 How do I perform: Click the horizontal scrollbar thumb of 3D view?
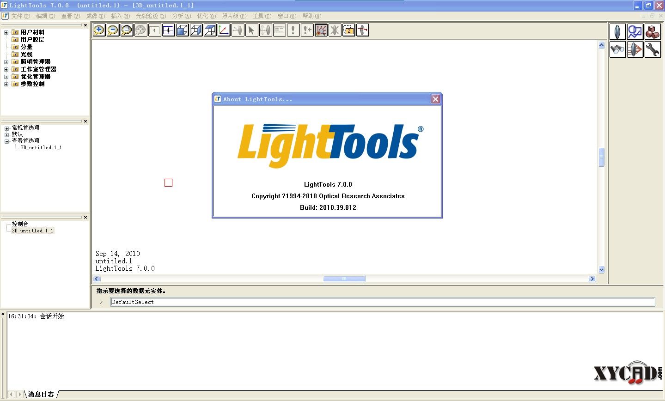coord(344,279)
